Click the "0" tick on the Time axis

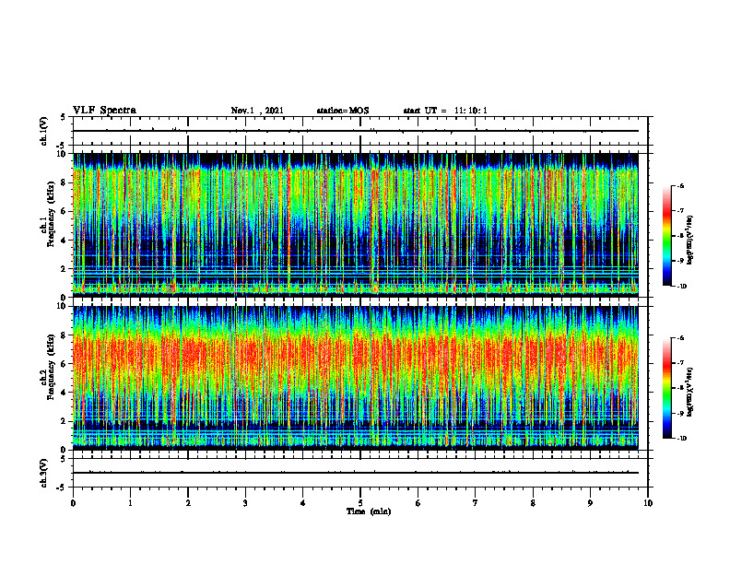tap(73, 503)
